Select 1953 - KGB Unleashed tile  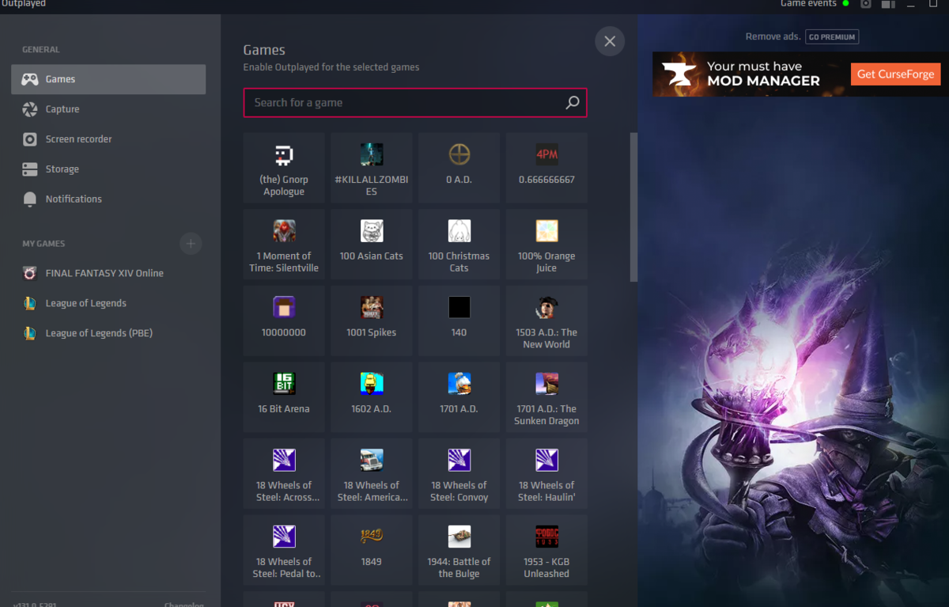[x=546, y=550]
